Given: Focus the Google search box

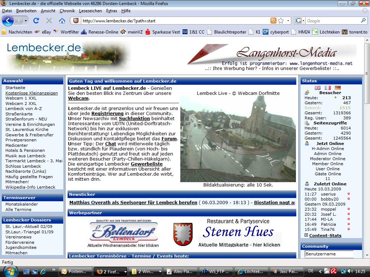Looking at the screenshot, I should click(333, 21).
